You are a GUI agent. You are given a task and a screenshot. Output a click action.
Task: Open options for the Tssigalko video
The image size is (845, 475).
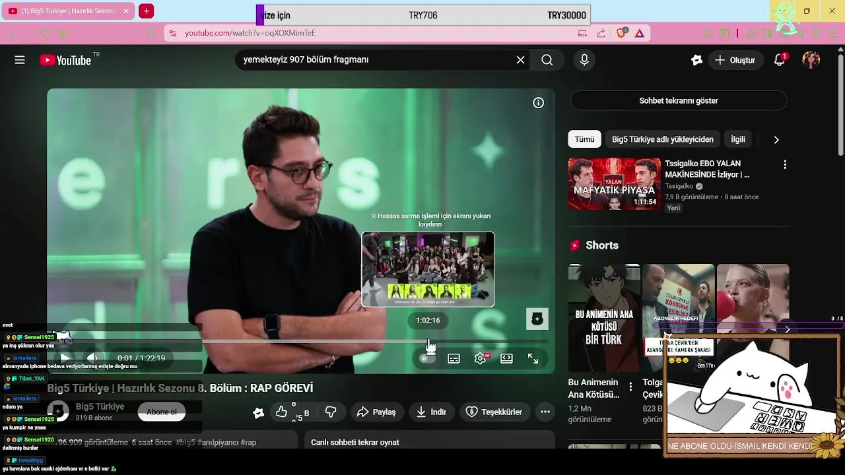click(785, 164)
